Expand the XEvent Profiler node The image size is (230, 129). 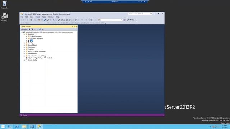point(24,60)
